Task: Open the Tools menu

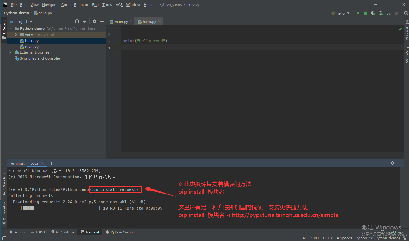Action: [x=107, y=4]
